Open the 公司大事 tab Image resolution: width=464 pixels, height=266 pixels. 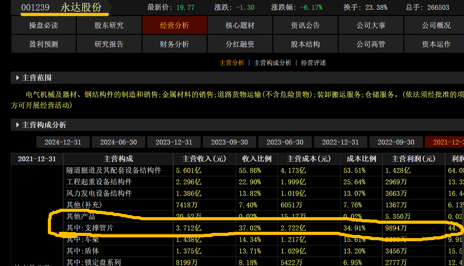(x=371, y=25)
